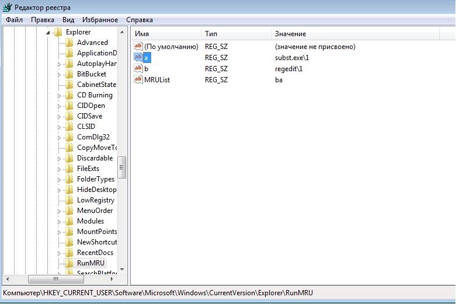456x304 pixels.
Task: Click the RunMRU folder icon
Action: pos(69,264)
